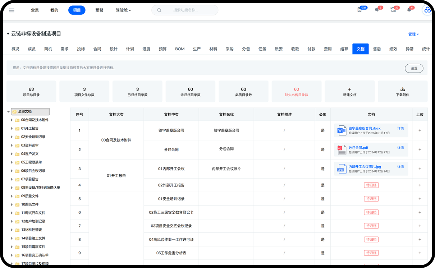
Task: Click the plus upload icon in row 1
Action: [420, 130]
